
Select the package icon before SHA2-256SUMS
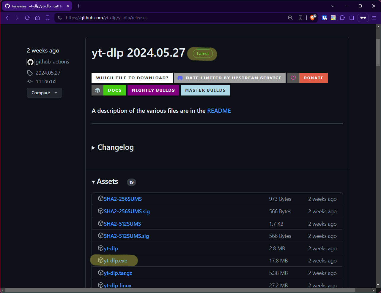tap(101, 198)
